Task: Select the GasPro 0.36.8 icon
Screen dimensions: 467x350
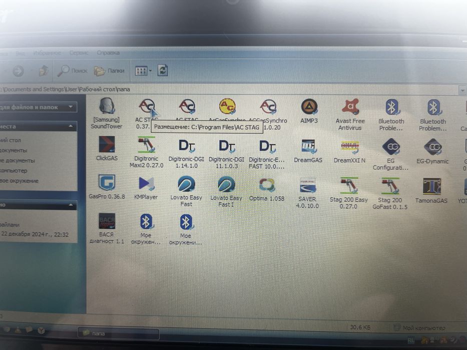Action: [107, 187]
